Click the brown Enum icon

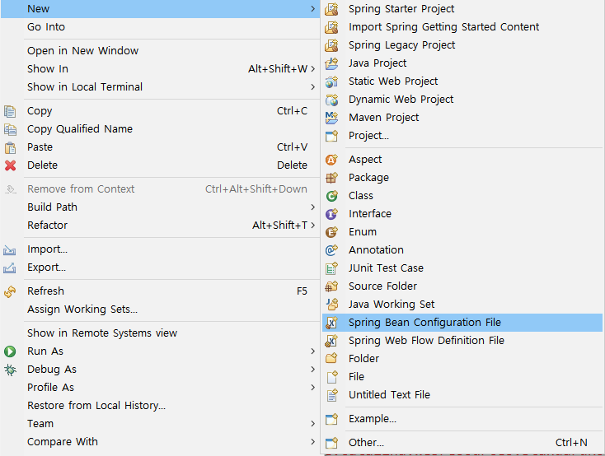tap(331, 232)
